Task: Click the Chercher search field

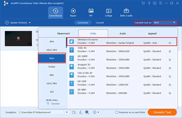Action: pos(53,103)
